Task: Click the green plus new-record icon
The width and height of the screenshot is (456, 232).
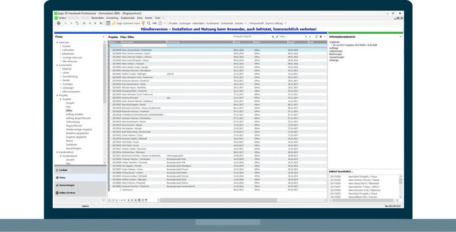Action: (x=66, y=23)
